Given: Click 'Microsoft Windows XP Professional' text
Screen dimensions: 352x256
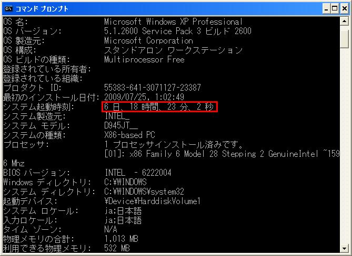Looking at the screenshot, I should tap(173, 22).
